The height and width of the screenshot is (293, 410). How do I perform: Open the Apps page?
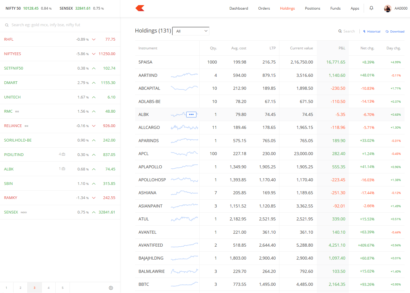(355, 8)
